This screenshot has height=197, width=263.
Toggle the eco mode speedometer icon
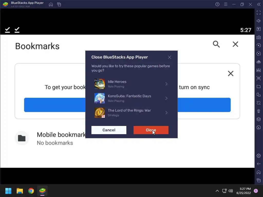[259, 127]
